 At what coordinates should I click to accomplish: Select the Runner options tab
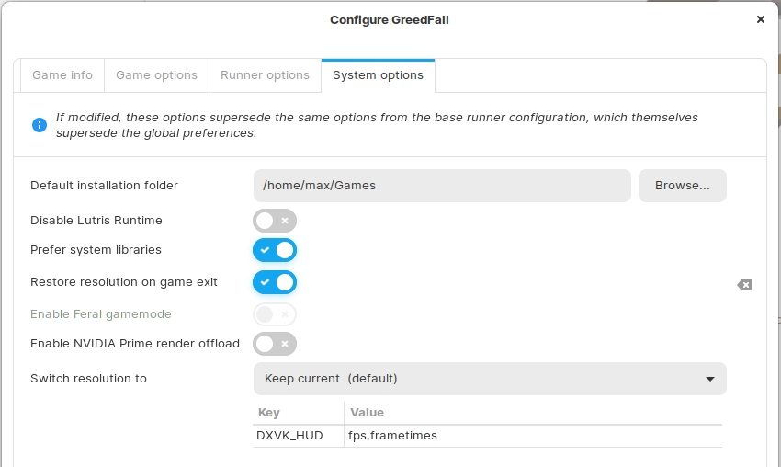(265, 75)
